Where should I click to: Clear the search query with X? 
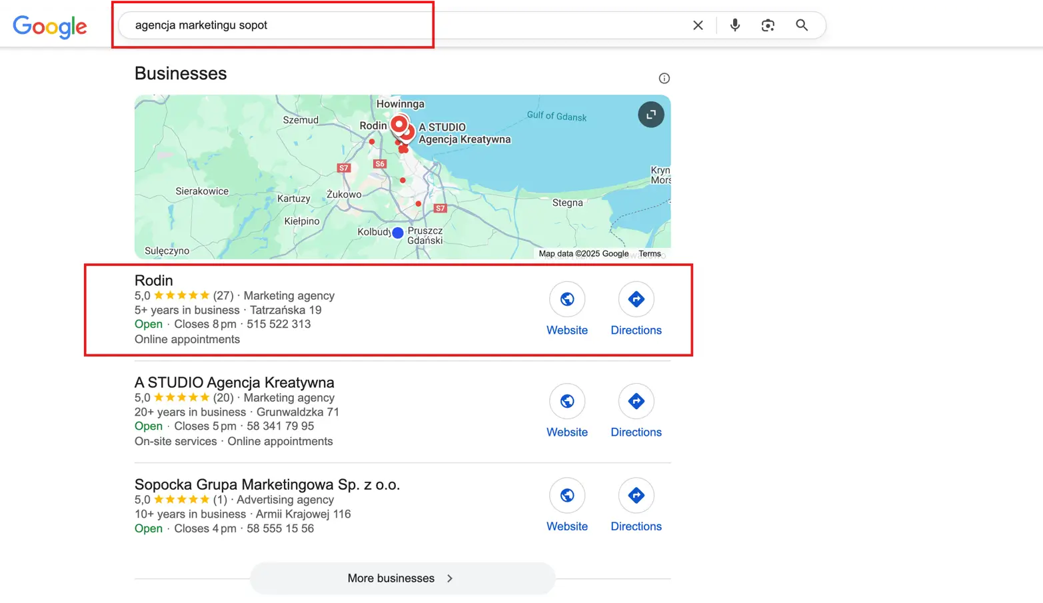pos(698,25)
